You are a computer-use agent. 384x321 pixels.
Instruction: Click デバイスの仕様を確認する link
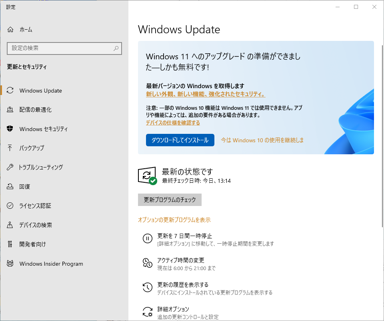(x=173, y=123)
